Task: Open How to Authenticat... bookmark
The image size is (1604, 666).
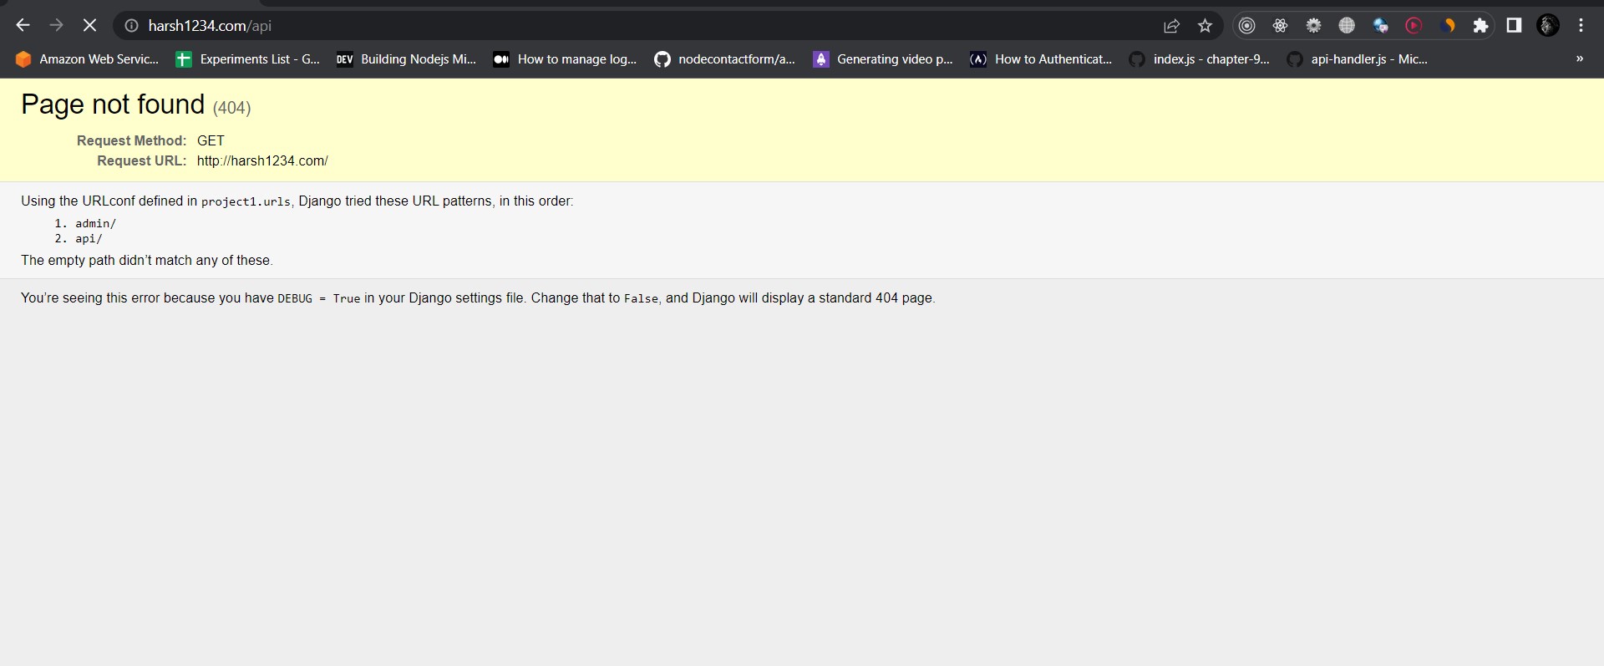Action: pyautogui.click(x=1042, y=59)
